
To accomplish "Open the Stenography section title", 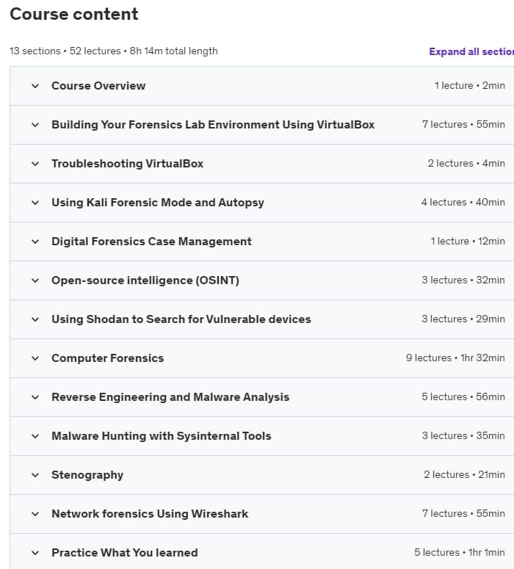I will (87, 475).
